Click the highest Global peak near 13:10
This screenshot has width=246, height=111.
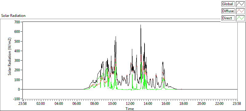pos(141,25)
